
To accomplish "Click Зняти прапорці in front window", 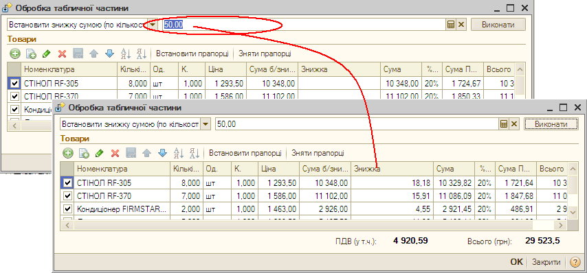I will tap(318, 153).
